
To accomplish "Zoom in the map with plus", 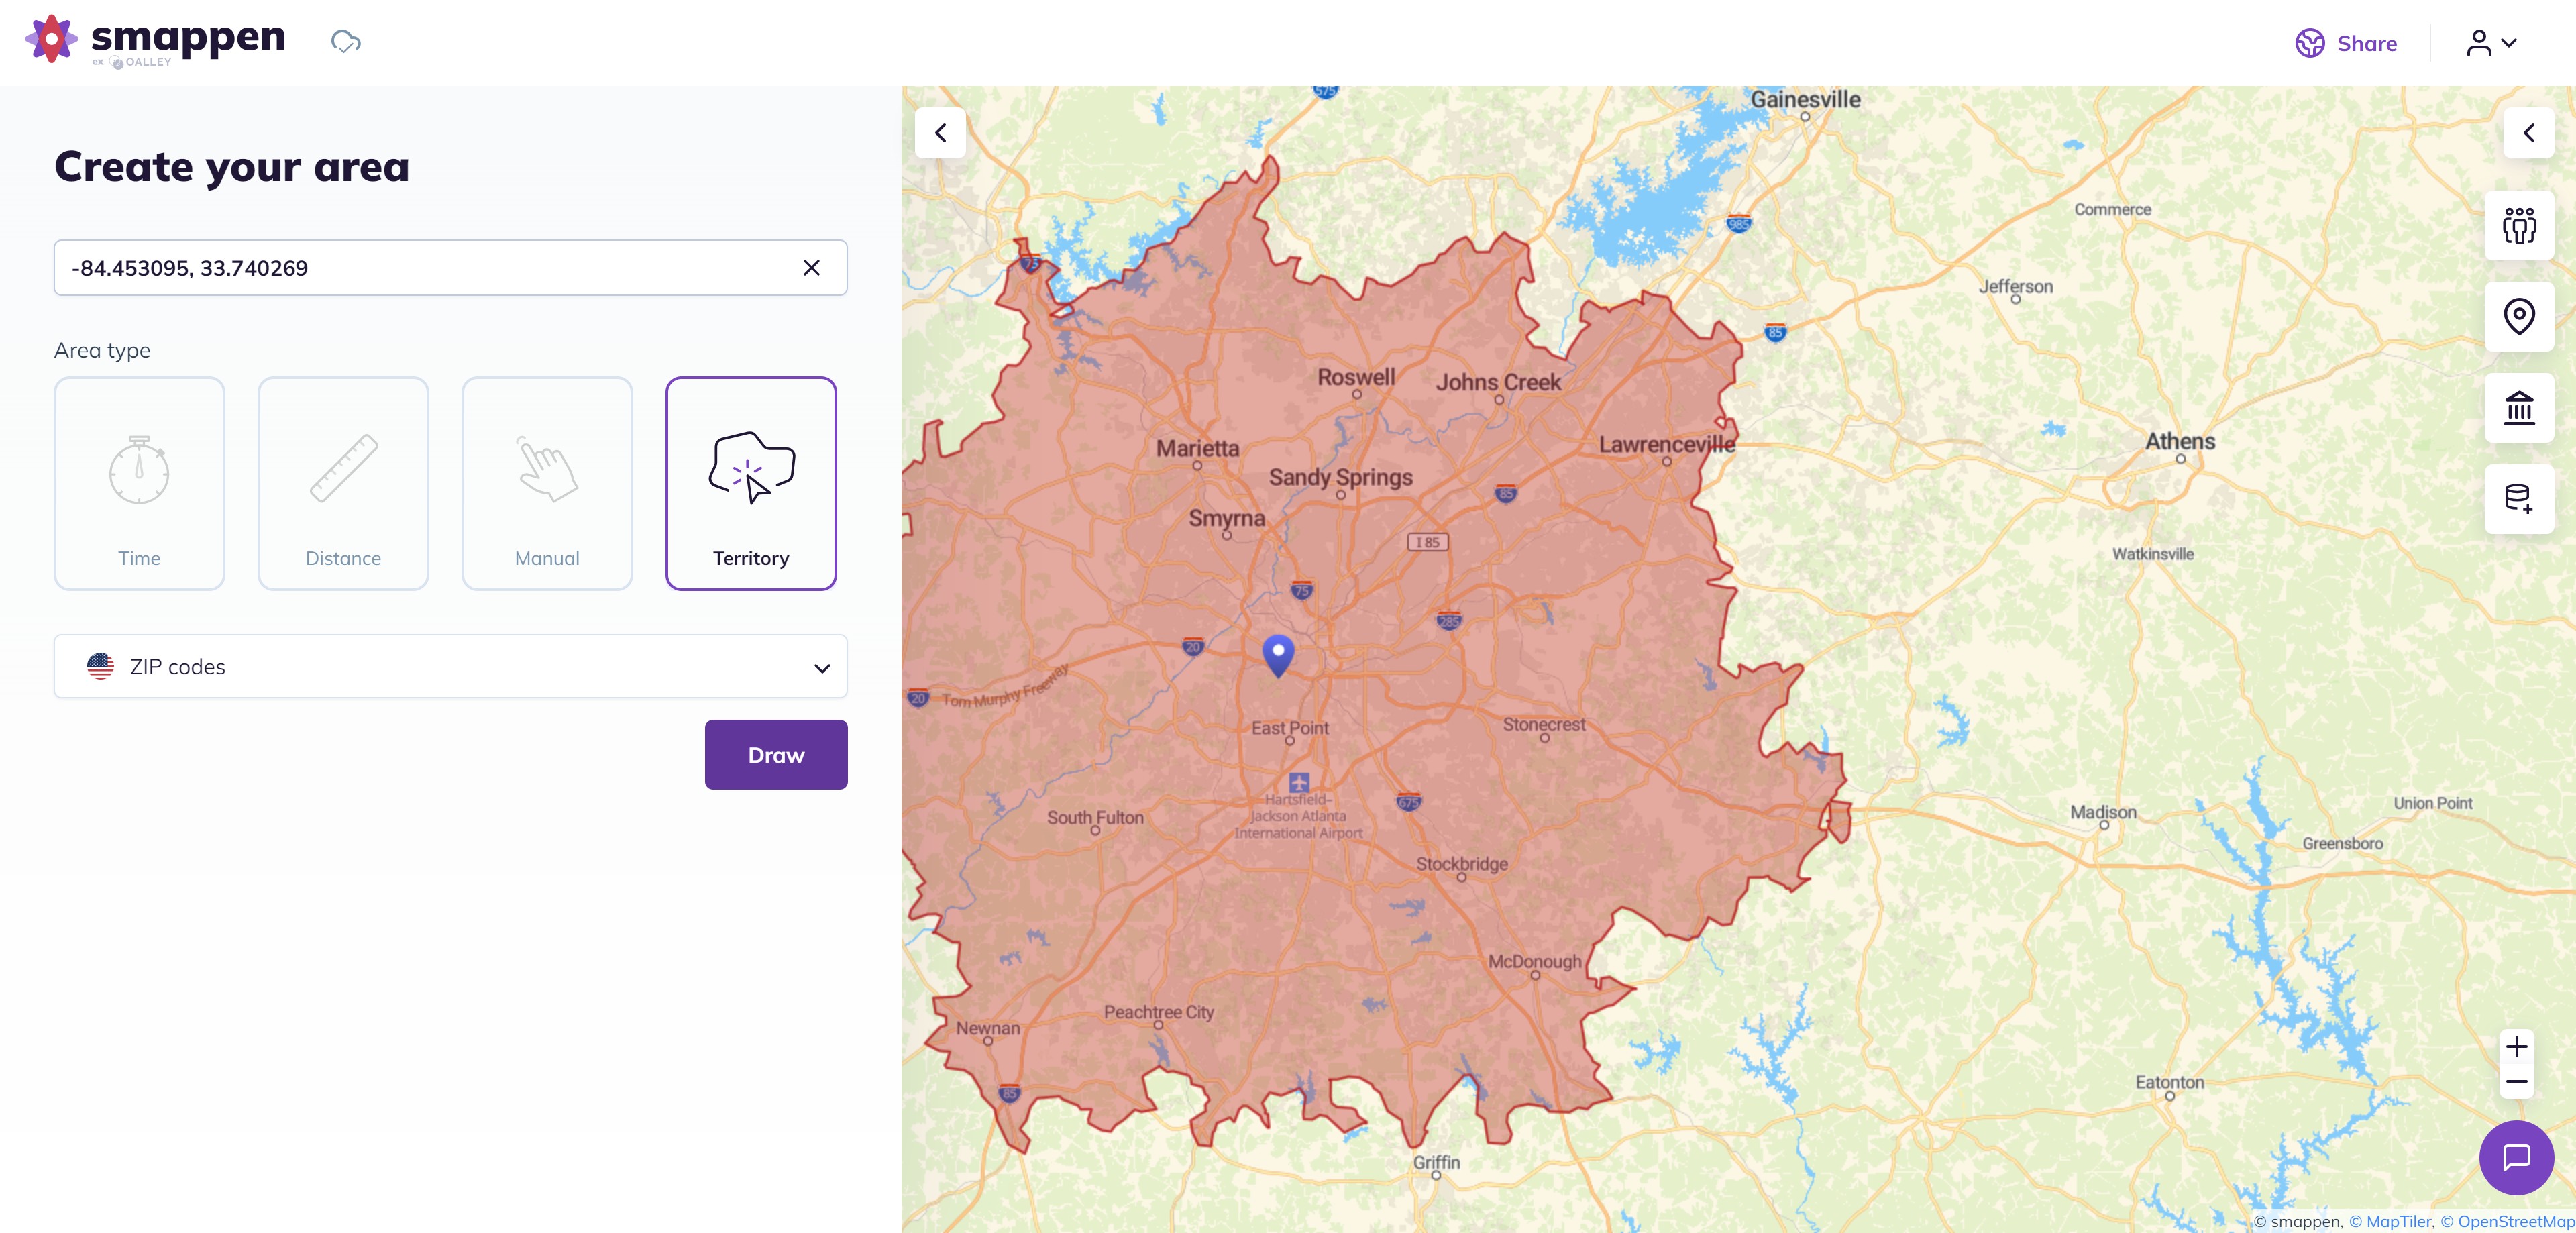I will tap(2516, 1047).
